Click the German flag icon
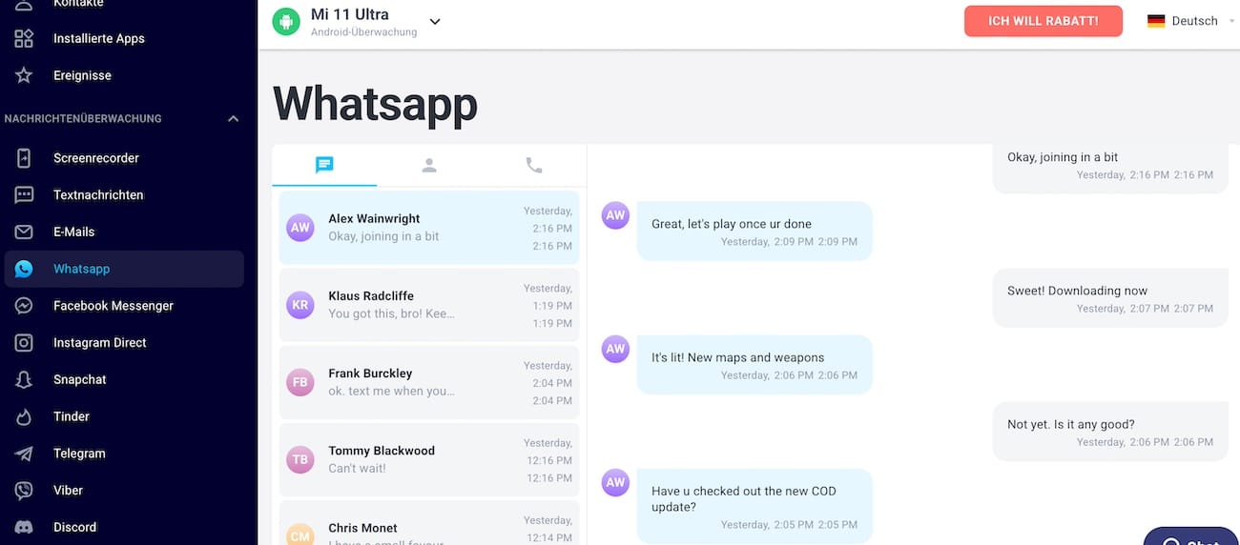 [x=1156, y=21]
